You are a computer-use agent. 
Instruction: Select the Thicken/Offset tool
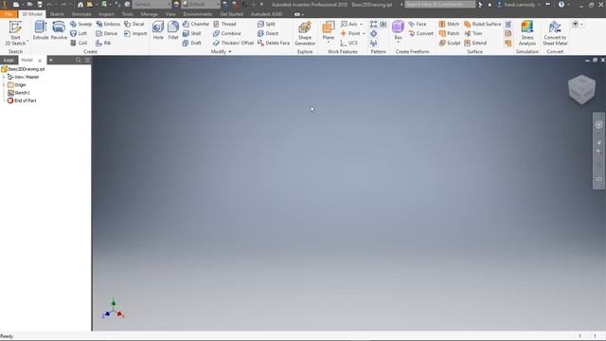click(x=233, y=43)
